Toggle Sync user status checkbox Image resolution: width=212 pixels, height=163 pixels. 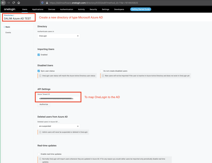[39, 71]
